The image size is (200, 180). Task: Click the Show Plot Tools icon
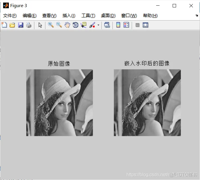point(145,25)
